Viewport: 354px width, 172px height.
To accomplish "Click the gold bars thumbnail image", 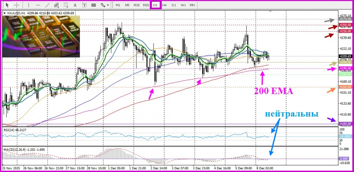I will coord(41,36).
